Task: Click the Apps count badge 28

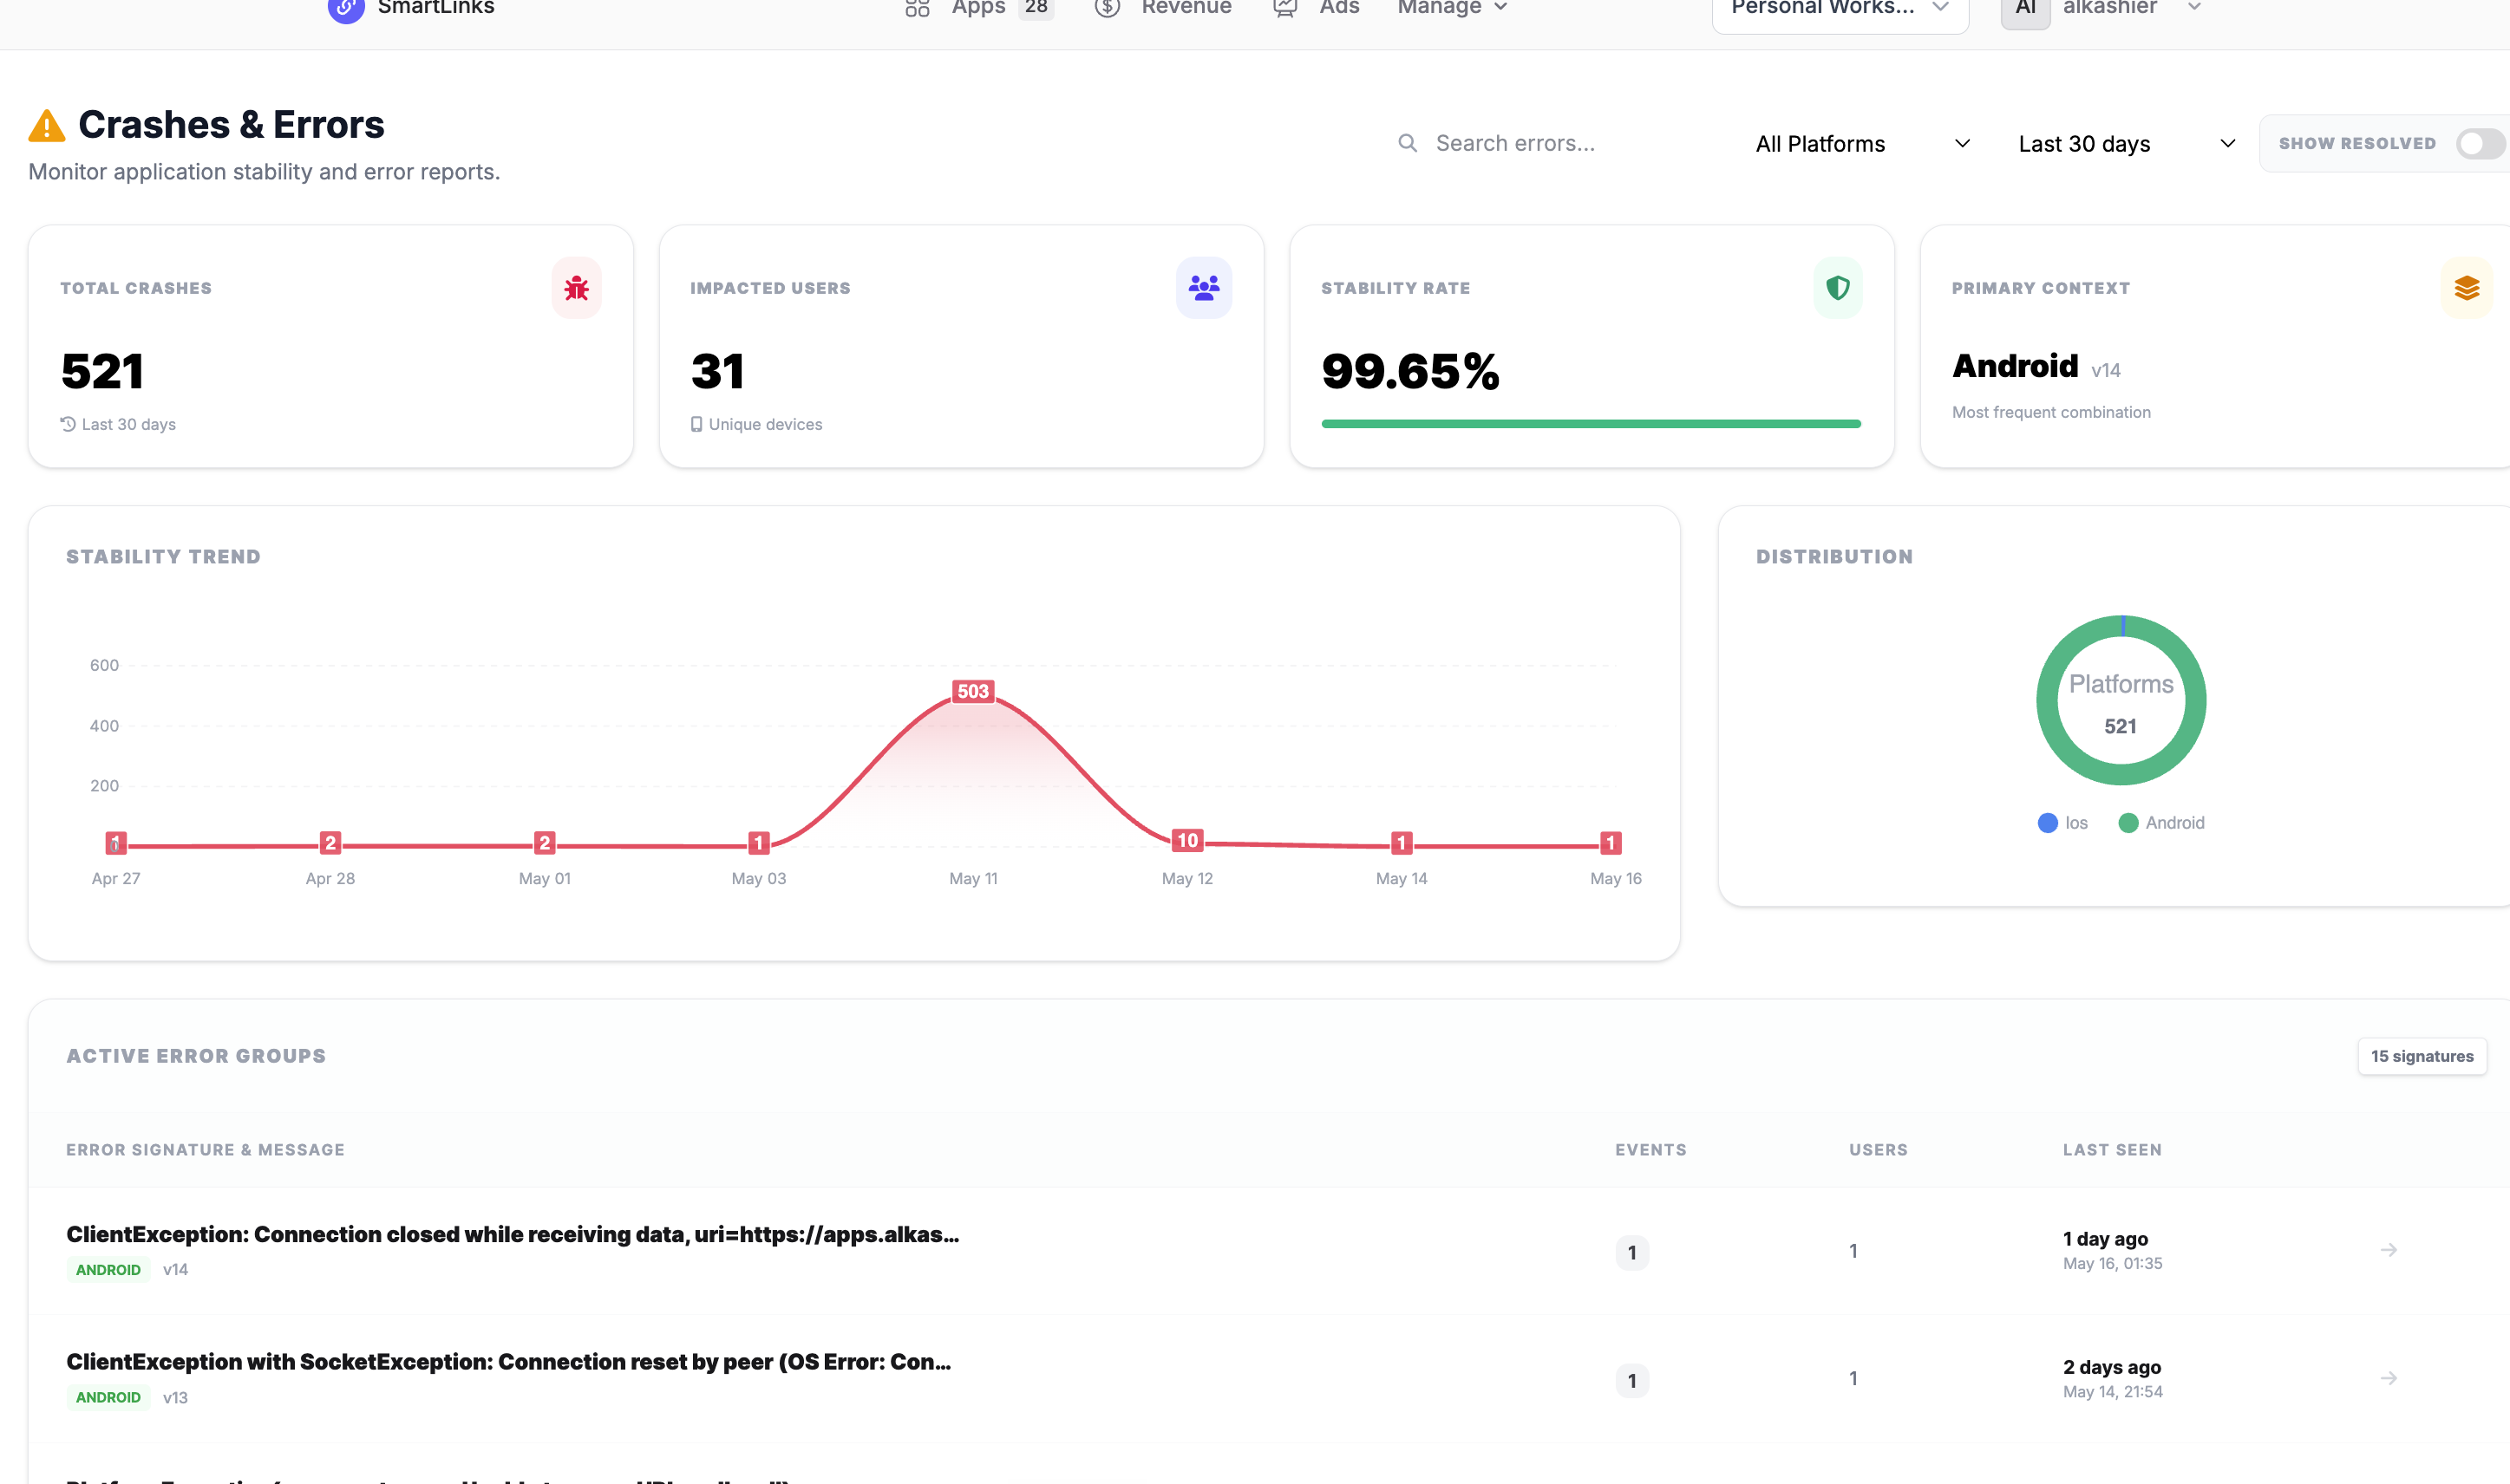Action: click(1036, 8)
